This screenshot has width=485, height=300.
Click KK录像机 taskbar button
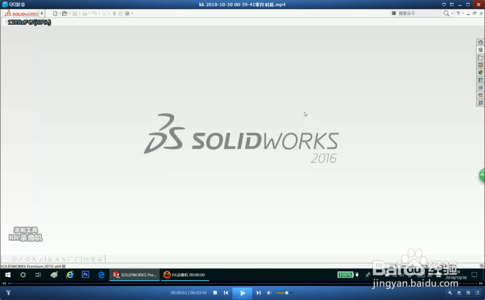tap(185, 275)
